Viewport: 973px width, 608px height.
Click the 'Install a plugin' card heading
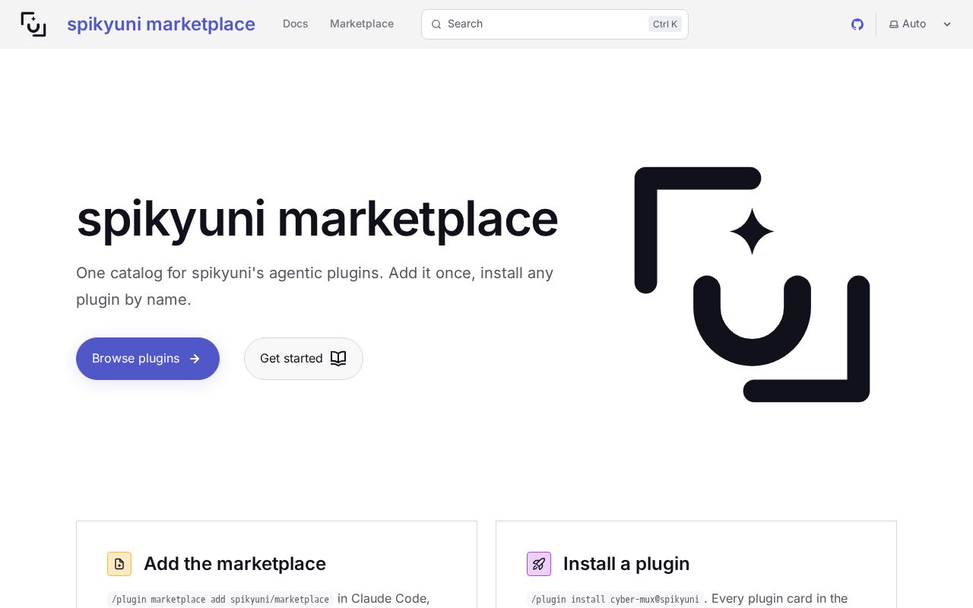[626, 564]
